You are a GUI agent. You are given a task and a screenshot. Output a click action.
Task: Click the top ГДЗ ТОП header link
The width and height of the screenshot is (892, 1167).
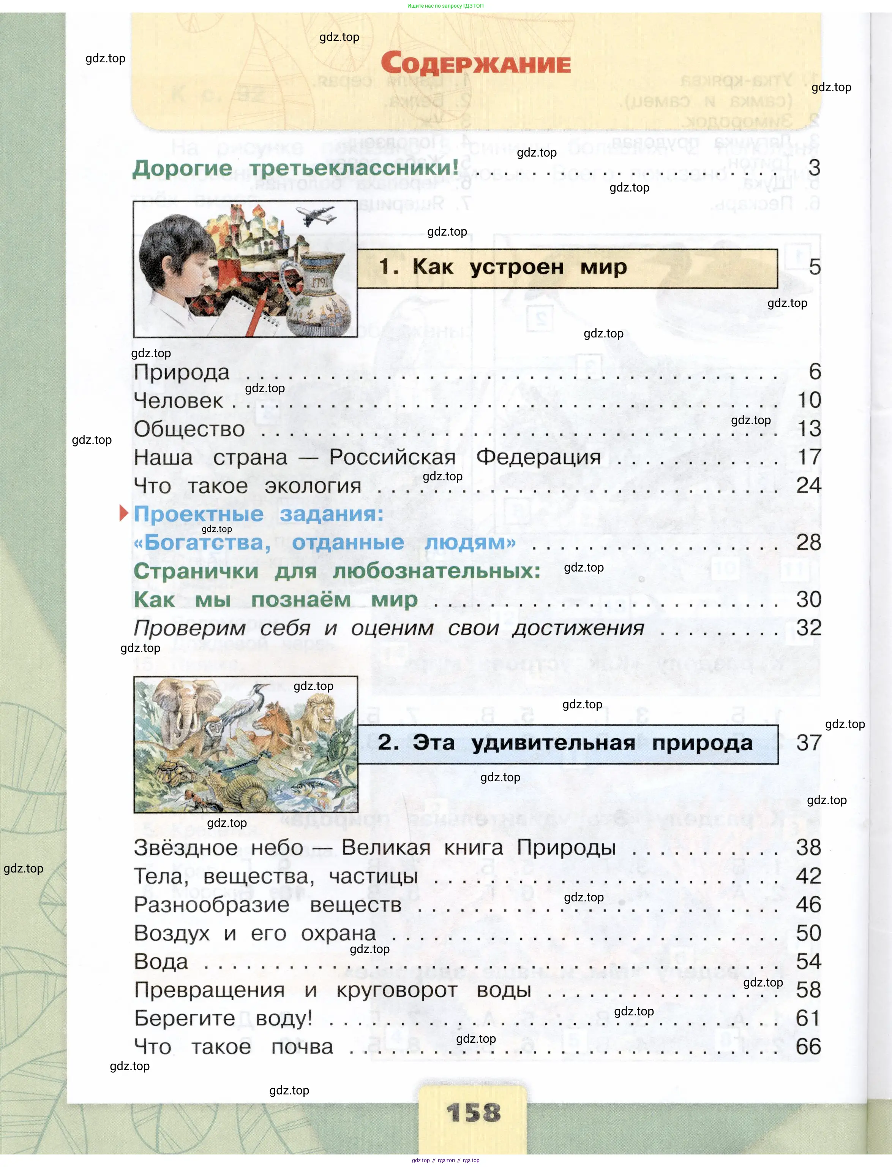[x=445, y=6]
